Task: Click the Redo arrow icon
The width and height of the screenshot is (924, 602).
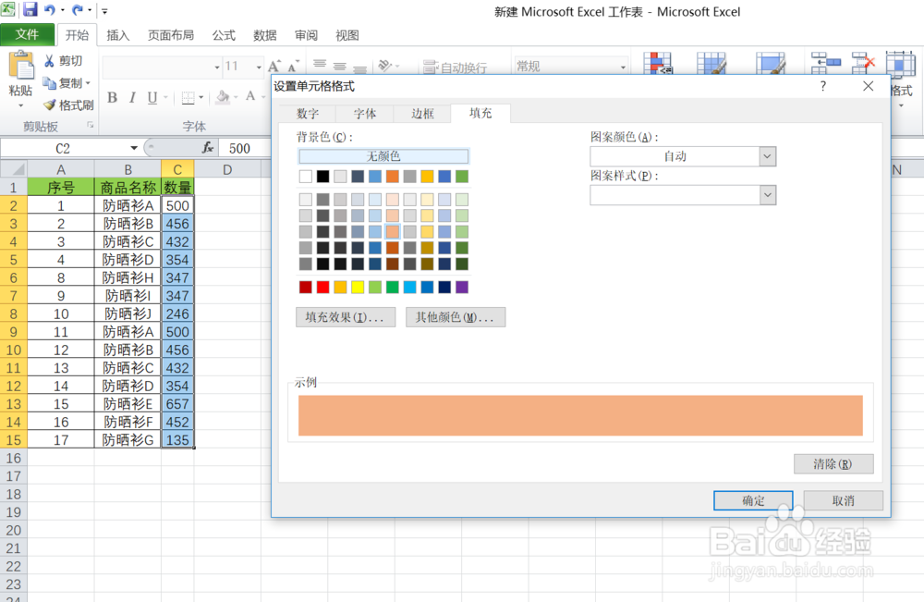Action: [78, 10]
